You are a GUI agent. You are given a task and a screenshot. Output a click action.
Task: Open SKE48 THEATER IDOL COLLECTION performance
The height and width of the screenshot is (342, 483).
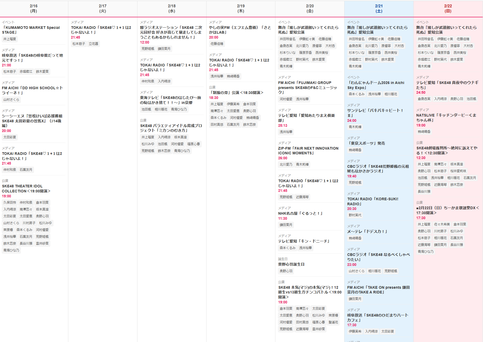point(26,188)
